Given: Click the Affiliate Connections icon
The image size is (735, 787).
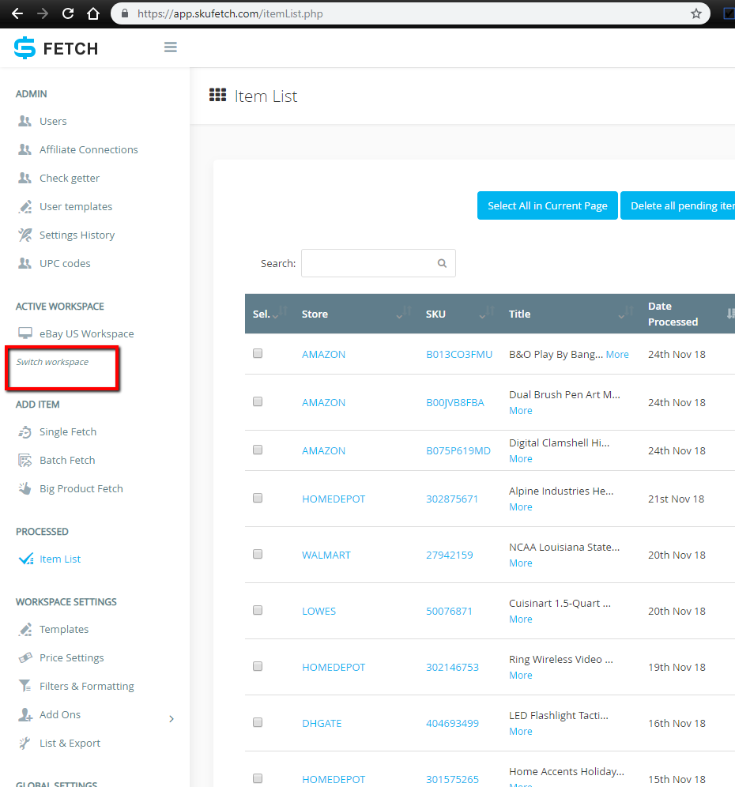Looking at the screenshot, I should click(24, 149).
